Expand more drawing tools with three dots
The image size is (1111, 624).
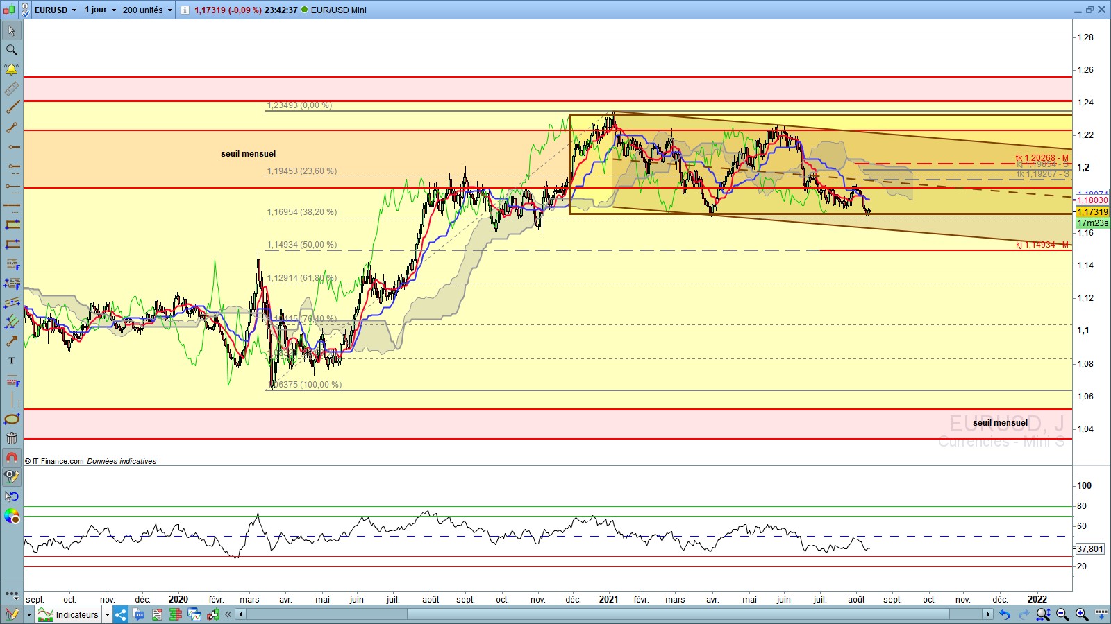[x=12, y=594]
